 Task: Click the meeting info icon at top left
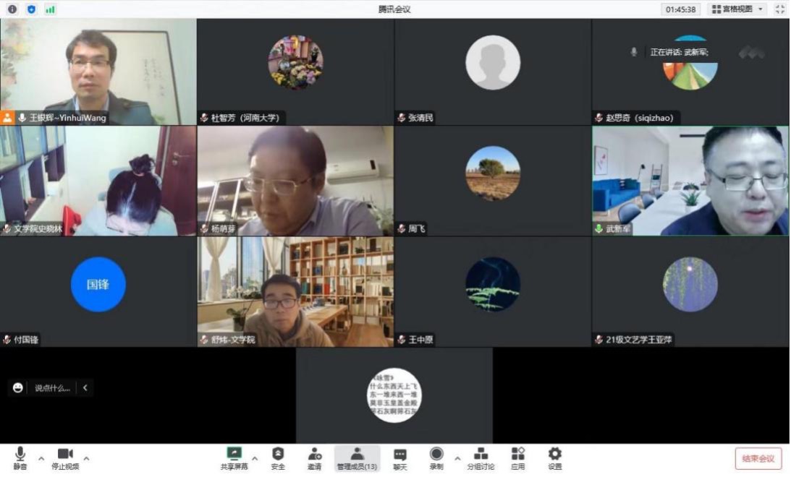coord(12,9)
